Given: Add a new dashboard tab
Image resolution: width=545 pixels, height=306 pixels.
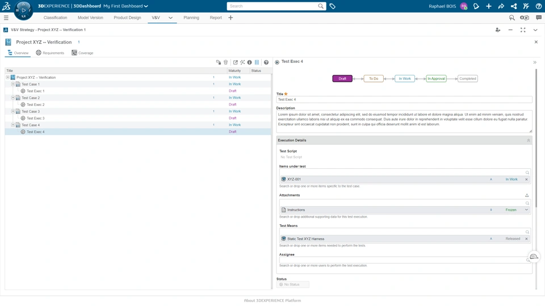Looking at the screenshot, I should click(x=230, y=18).
